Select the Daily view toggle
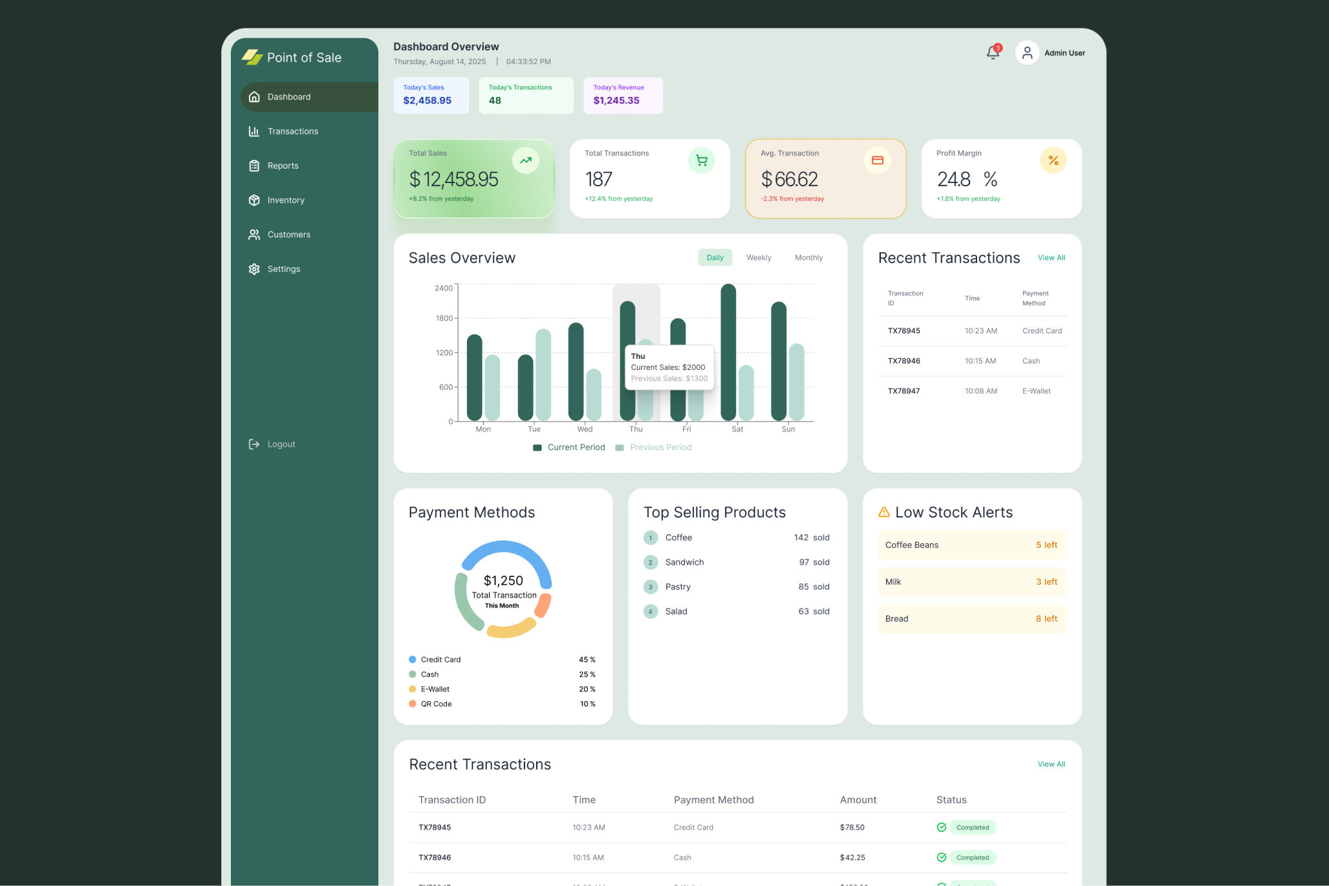 pyautogui.click(x=715, y=257)
